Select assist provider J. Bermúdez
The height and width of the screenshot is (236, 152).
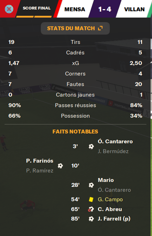(113, 151)
